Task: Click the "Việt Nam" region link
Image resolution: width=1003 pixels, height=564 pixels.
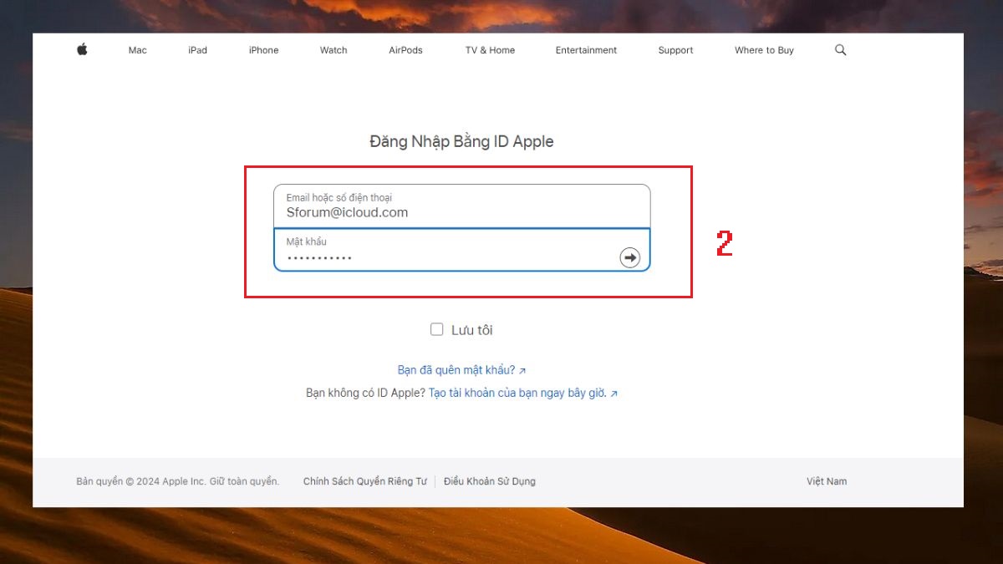Action: (x=827, y=481)
